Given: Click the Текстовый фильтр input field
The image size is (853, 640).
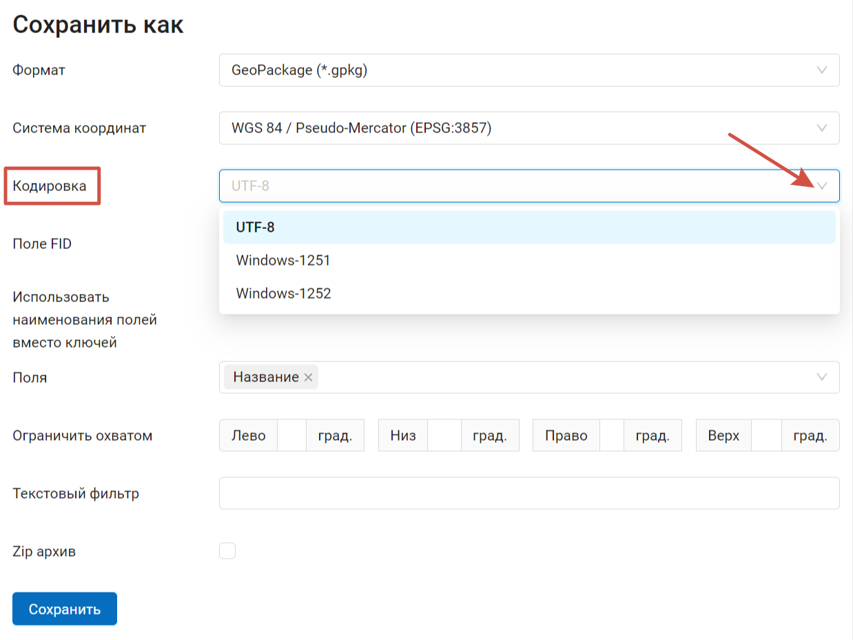Looking at the screenshot, I should pos(529,493).
